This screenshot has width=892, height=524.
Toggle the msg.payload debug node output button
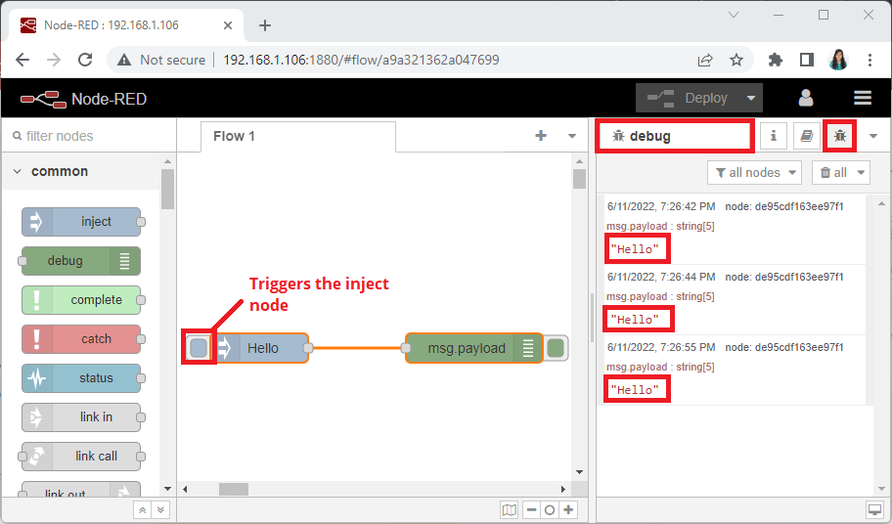coord(556,348)
